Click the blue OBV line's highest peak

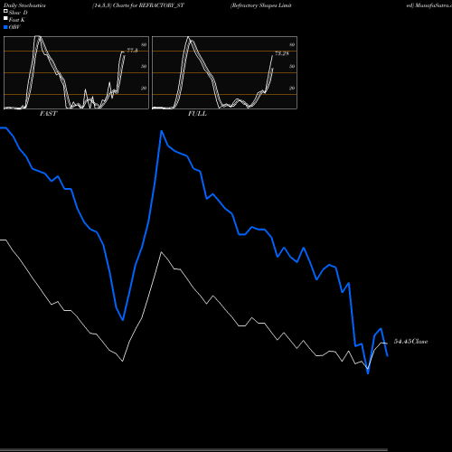pyautogui.click(x=162, y=131)
